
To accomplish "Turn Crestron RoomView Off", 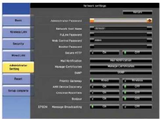I will (137, 93).
